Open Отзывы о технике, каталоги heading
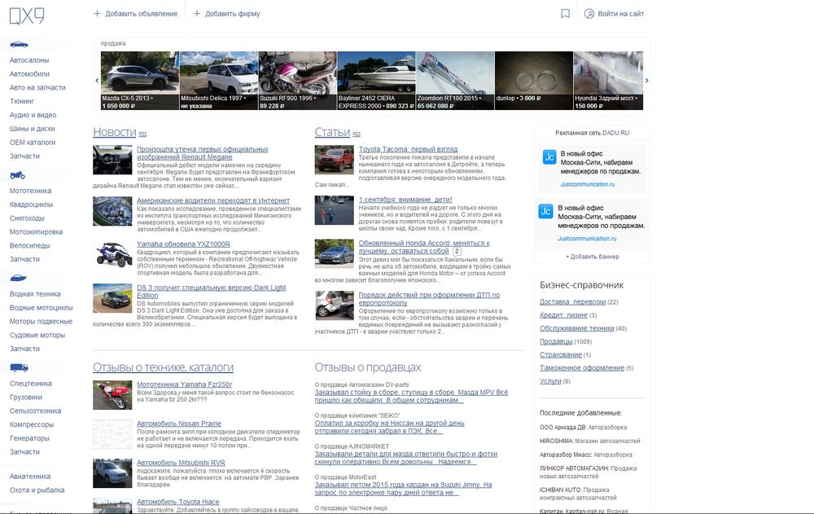Image resolution: width=814 pixels, height=514 pixels. [x=163, y=367]
